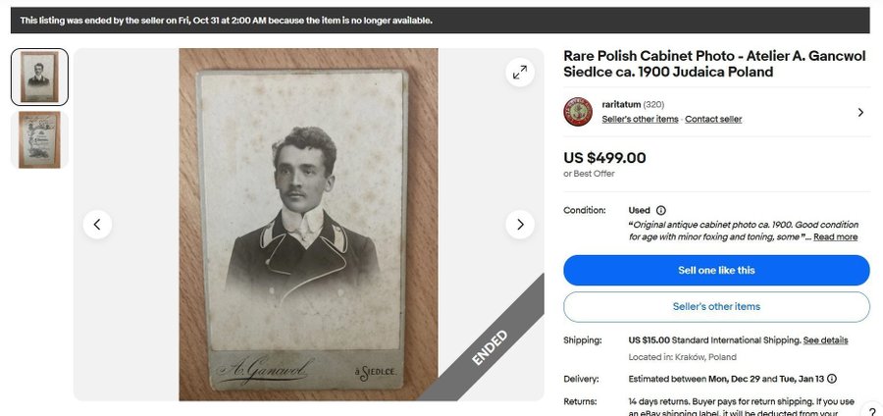Open Seller's other items link under raritatum
Image resolution: width=883 pixels, height=416 pixels.
(x=640, y=119)
